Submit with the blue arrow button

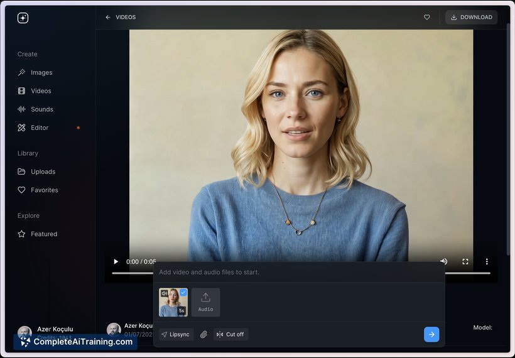click(x=431, y=334)
